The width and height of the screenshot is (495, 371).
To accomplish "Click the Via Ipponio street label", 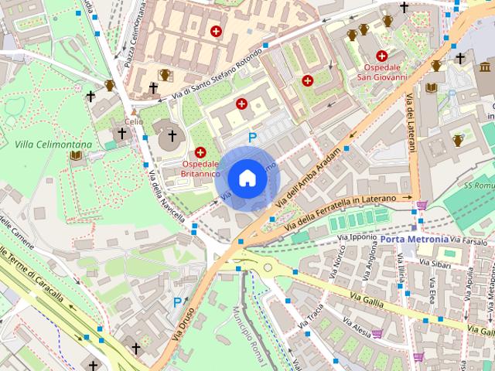I will [x=357, y=237].
